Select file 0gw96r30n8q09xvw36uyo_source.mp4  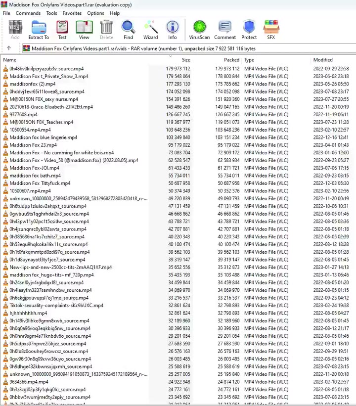(50, 359)
